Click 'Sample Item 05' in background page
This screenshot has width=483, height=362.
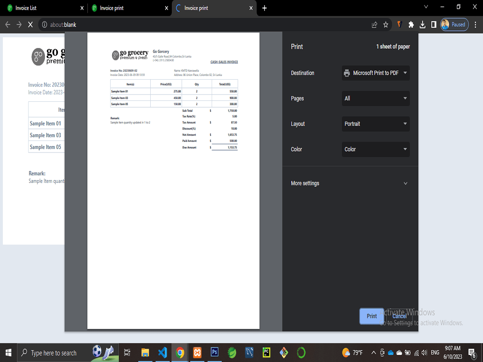pos(45,147)
